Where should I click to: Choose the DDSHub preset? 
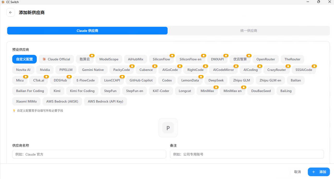click(60, 80)
